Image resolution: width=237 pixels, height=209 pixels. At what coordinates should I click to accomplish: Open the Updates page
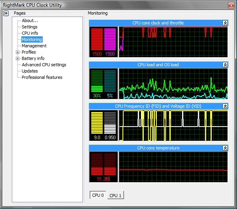pyautogui.click(x=30, y=71)
